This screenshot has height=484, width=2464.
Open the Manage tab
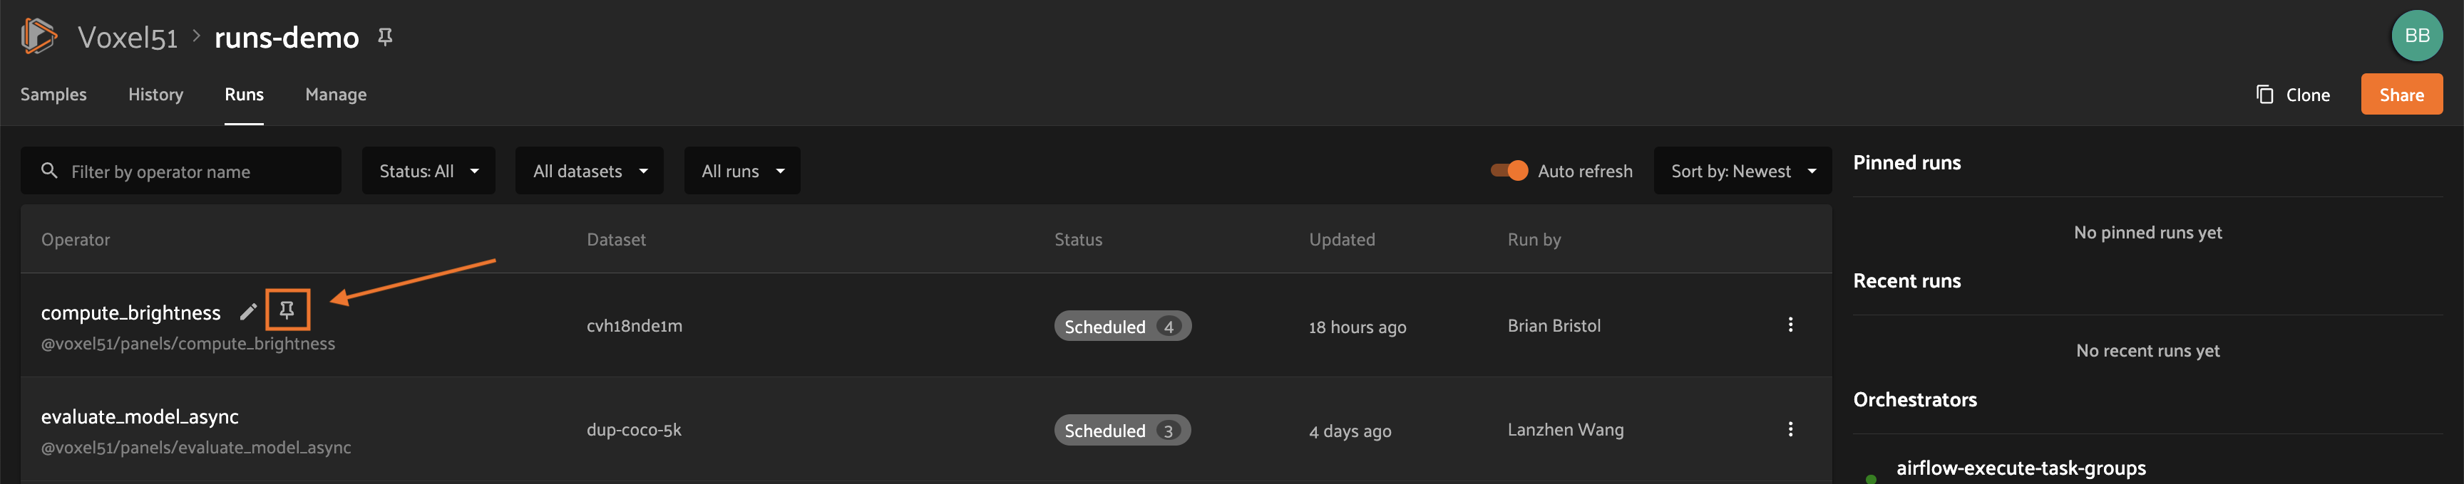pos(336,95)
